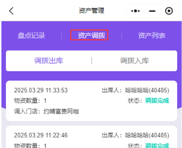Minimize the mini program with the dash icon
182x148 pixels.
(152, 11)
